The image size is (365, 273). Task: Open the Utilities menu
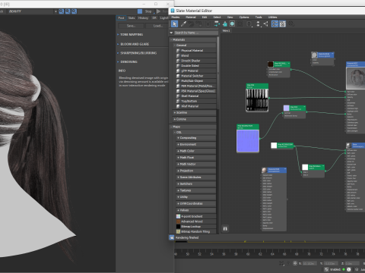273,17
